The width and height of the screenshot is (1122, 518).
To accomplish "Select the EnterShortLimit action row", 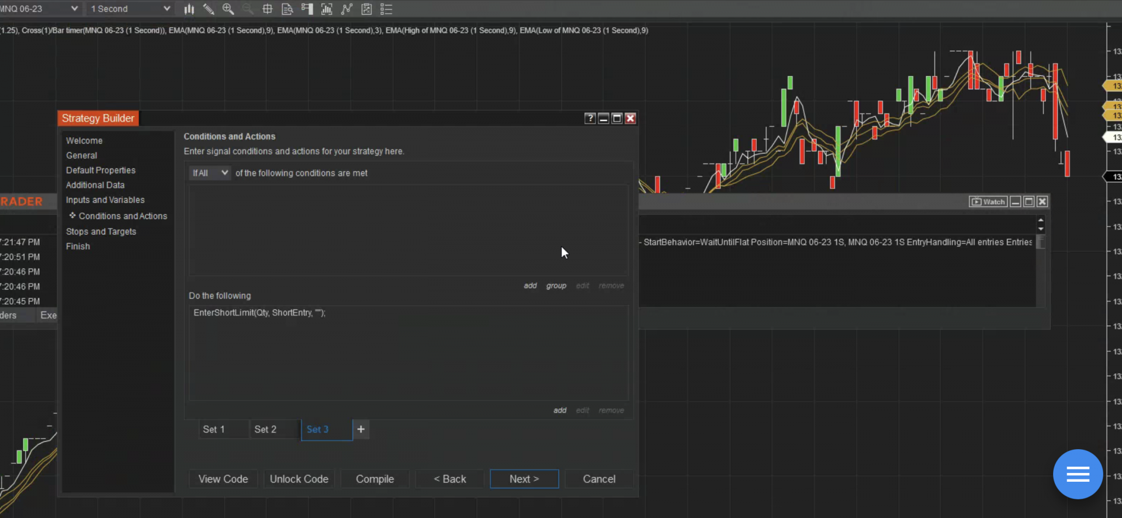I will 408,313.
